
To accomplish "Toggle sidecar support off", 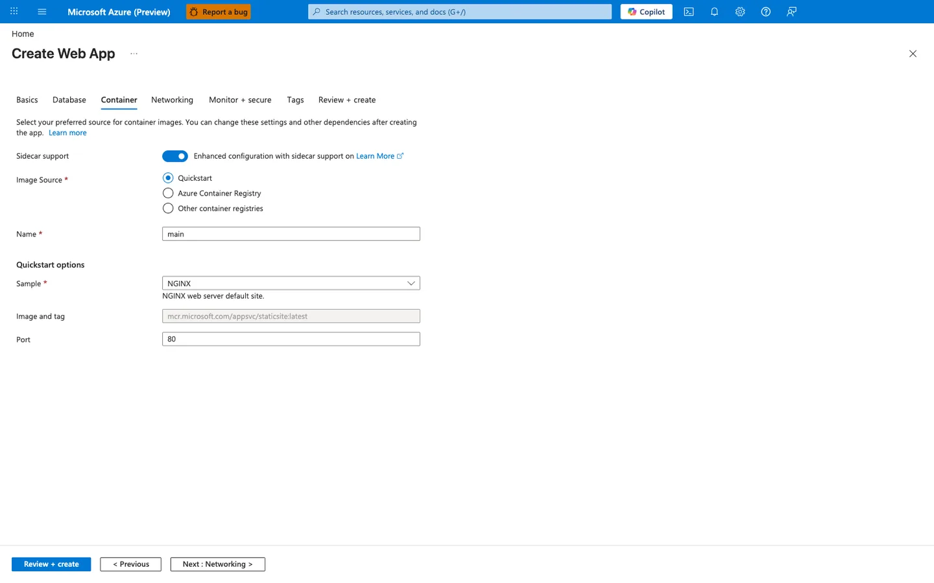I will [x=175, y=156].
